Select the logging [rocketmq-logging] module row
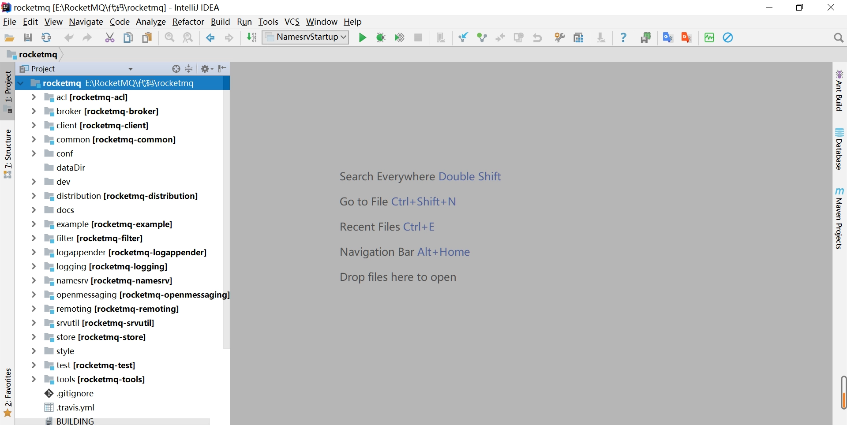The height and width of the screenshot is (425, 847). 119,266
